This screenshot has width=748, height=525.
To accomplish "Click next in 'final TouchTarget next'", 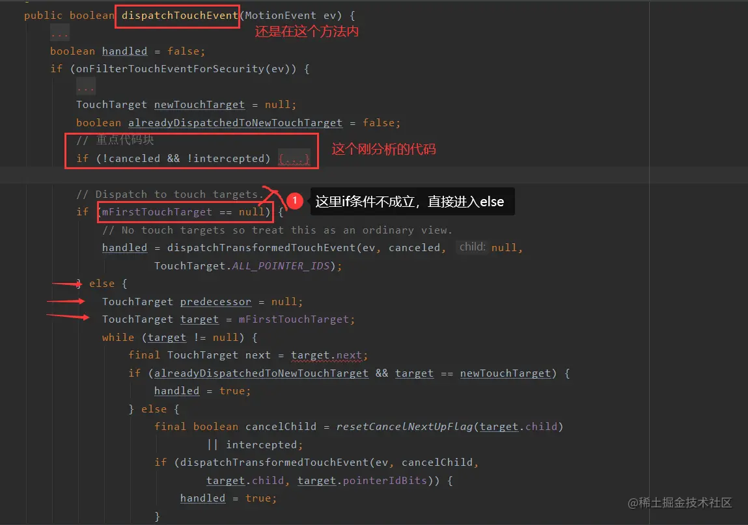I will [x=258, y=355].
